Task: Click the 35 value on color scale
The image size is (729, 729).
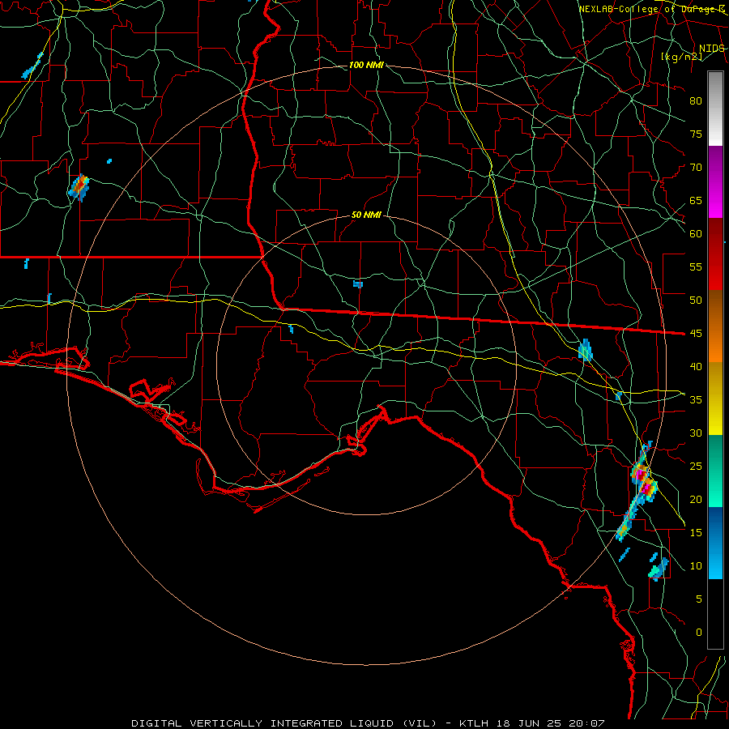Action: (x=696, y=400)
